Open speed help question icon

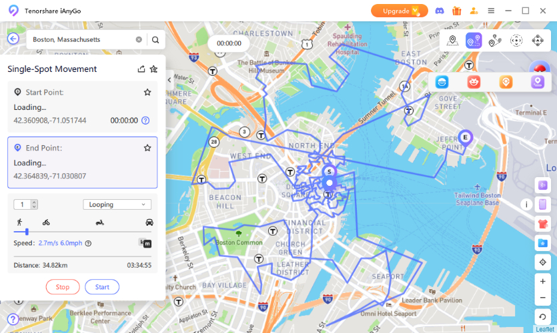click(89, 243)
